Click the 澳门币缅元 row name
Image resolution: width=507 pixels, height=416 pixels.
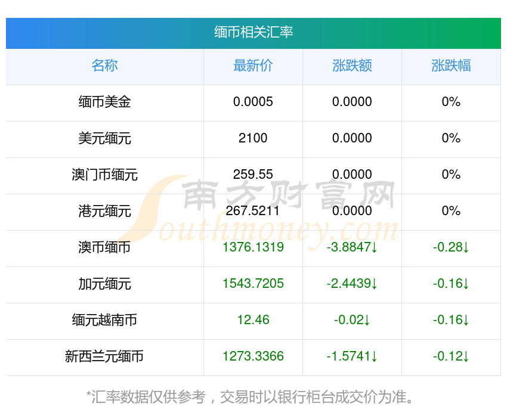tap(104, 175)
